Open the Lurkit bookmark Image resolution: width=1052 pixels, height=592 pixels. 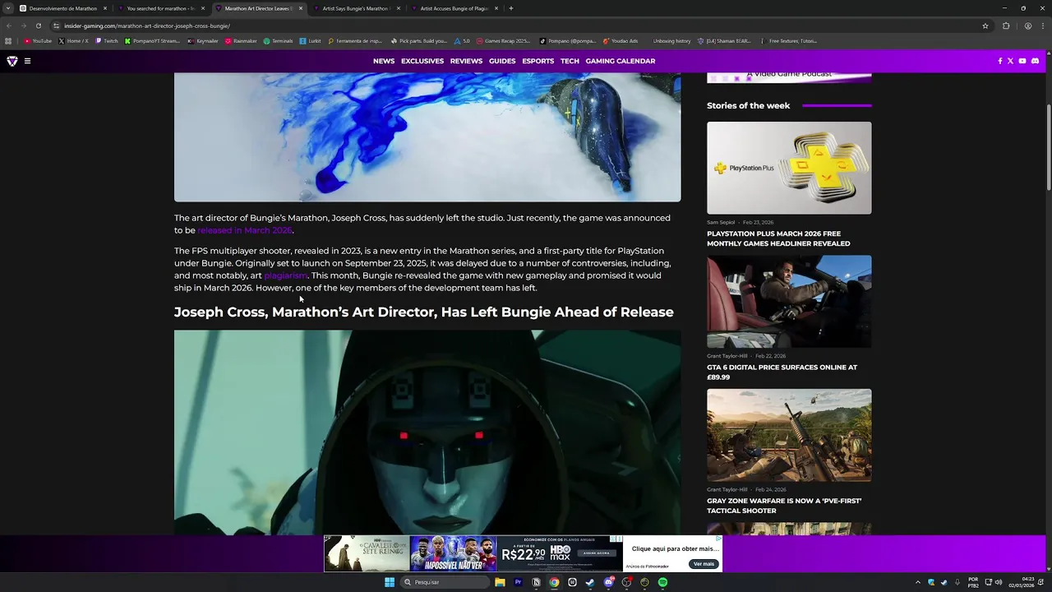click(311, 41)
